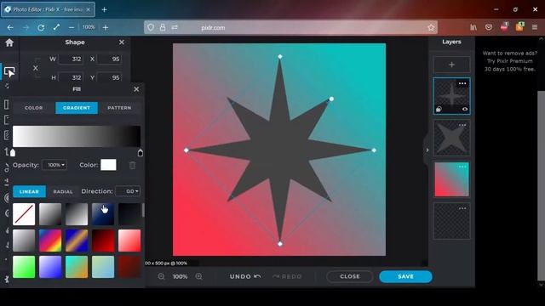545x306 pixels.
Task: Click the H height input field
Action: [x=71, y=77]
